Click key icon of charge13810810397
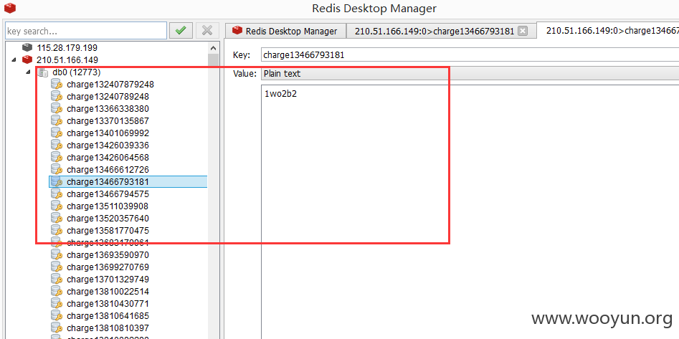Screen dimensions: 679x339 (x=57, y=328)
